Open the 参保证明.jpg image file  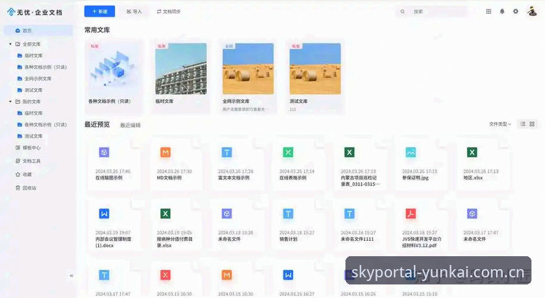pyautogui.click(x=421, y=165)
